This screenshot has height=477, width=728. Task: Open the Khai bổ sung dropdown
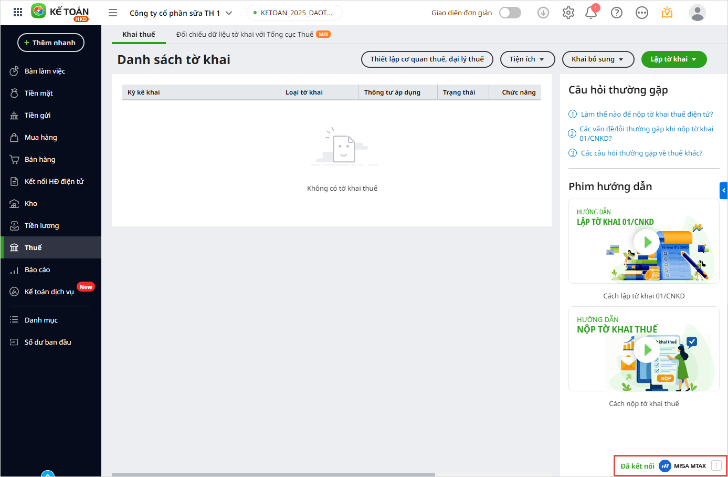tap(598, 59)
